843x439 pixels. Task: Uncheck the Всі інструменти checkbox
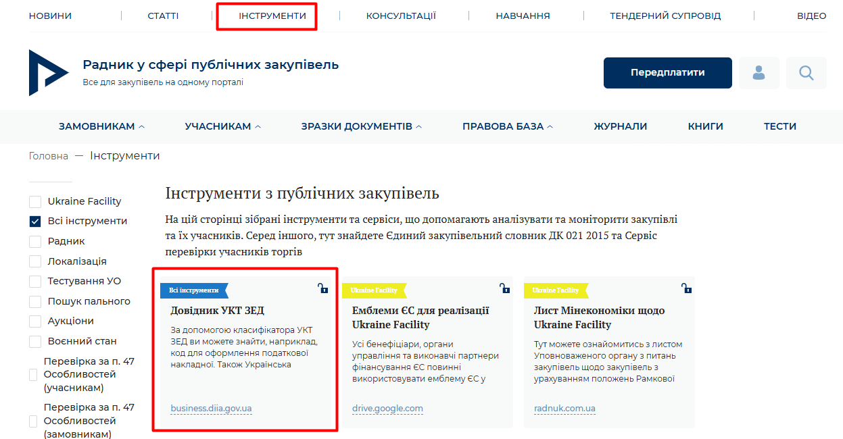pos(35,221)
